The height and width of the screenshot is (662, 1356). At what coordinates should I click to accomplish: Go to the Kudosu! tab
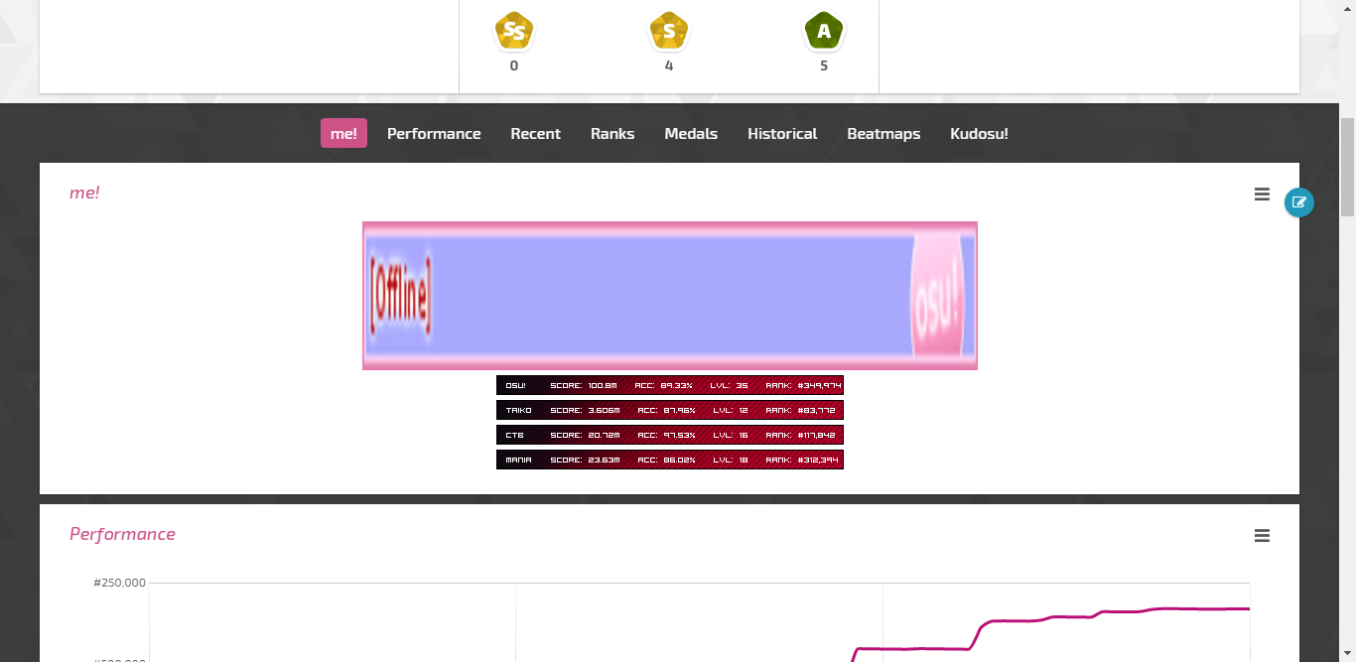pyautogui.click(x=979, y=133)
